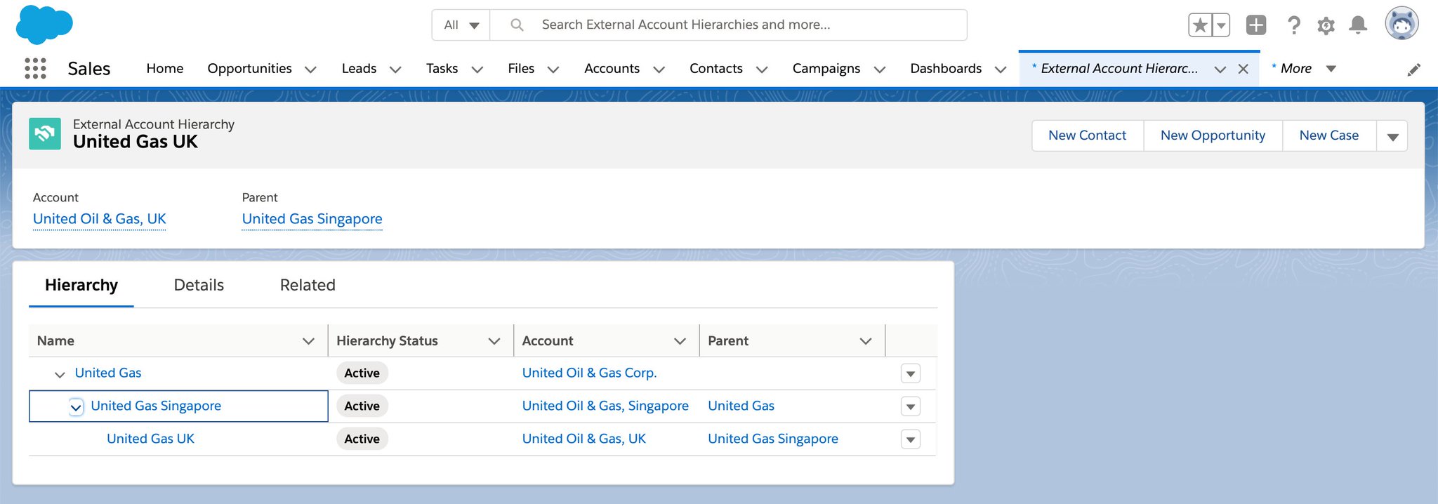
Task: Click the New Case button
Action: pos(1328,135)
